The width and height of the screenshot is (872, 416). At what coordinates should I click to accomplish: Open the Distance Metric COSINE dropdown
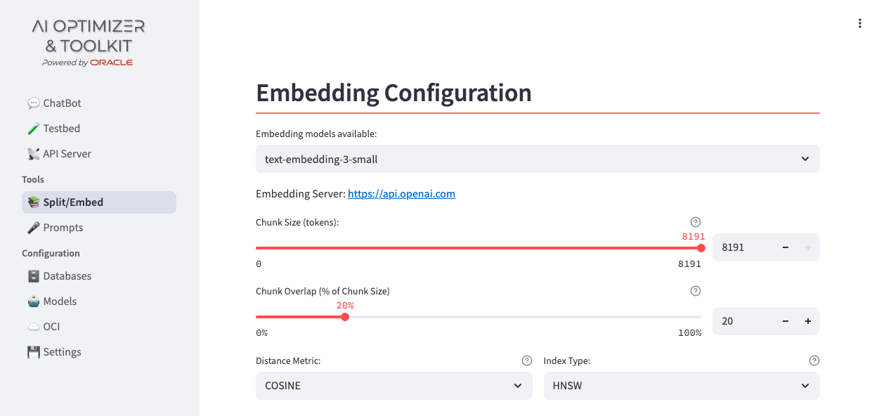(394, 386)
